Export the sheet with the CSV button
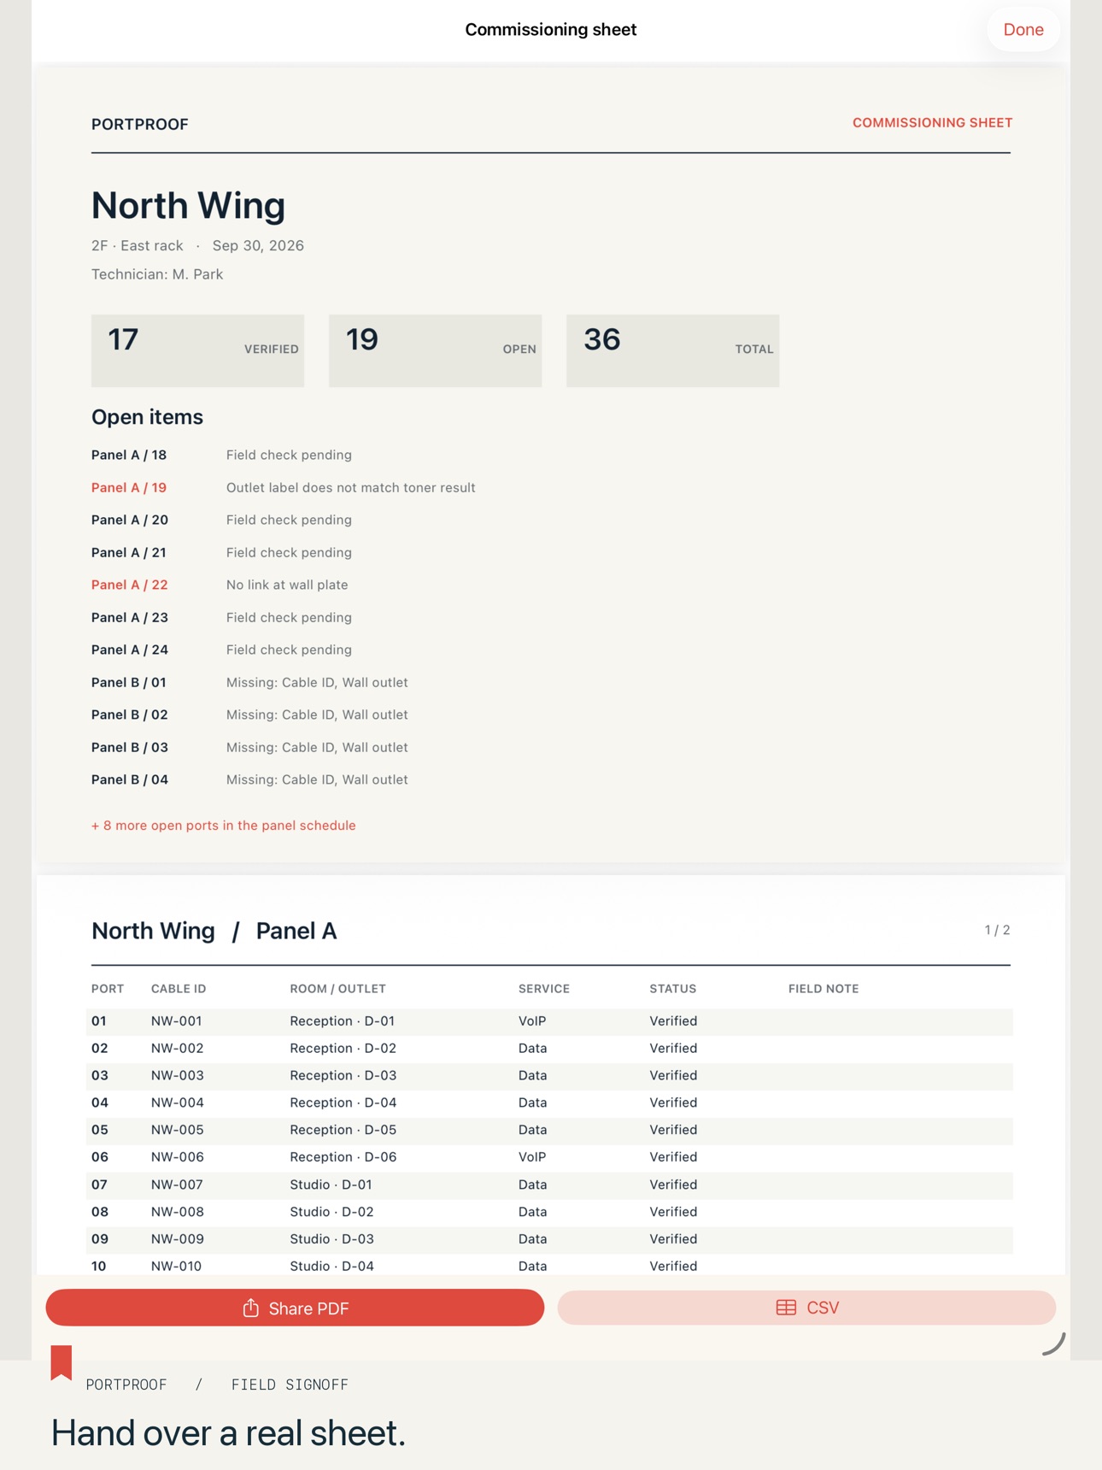This screenshot has height=1470, width=1102. coord(806,1308)
